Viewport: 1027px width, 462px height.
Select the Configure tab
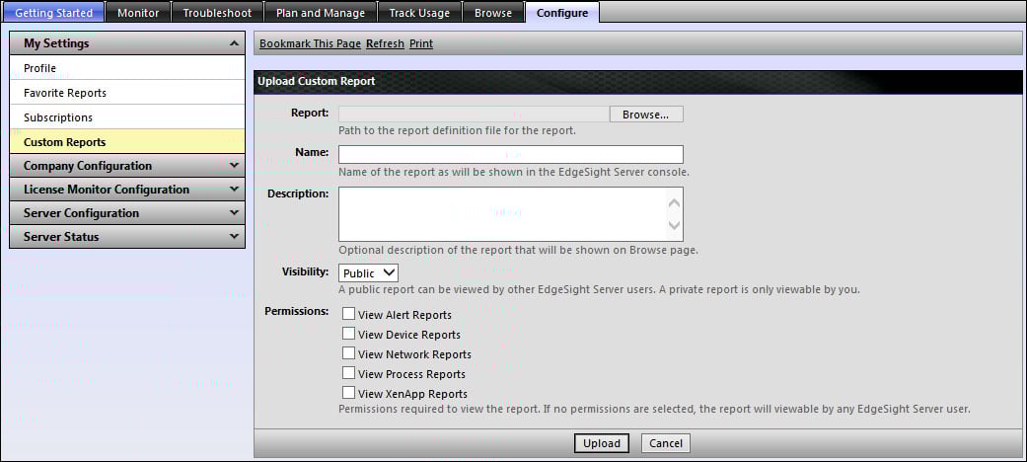click(x=562, y=13)
